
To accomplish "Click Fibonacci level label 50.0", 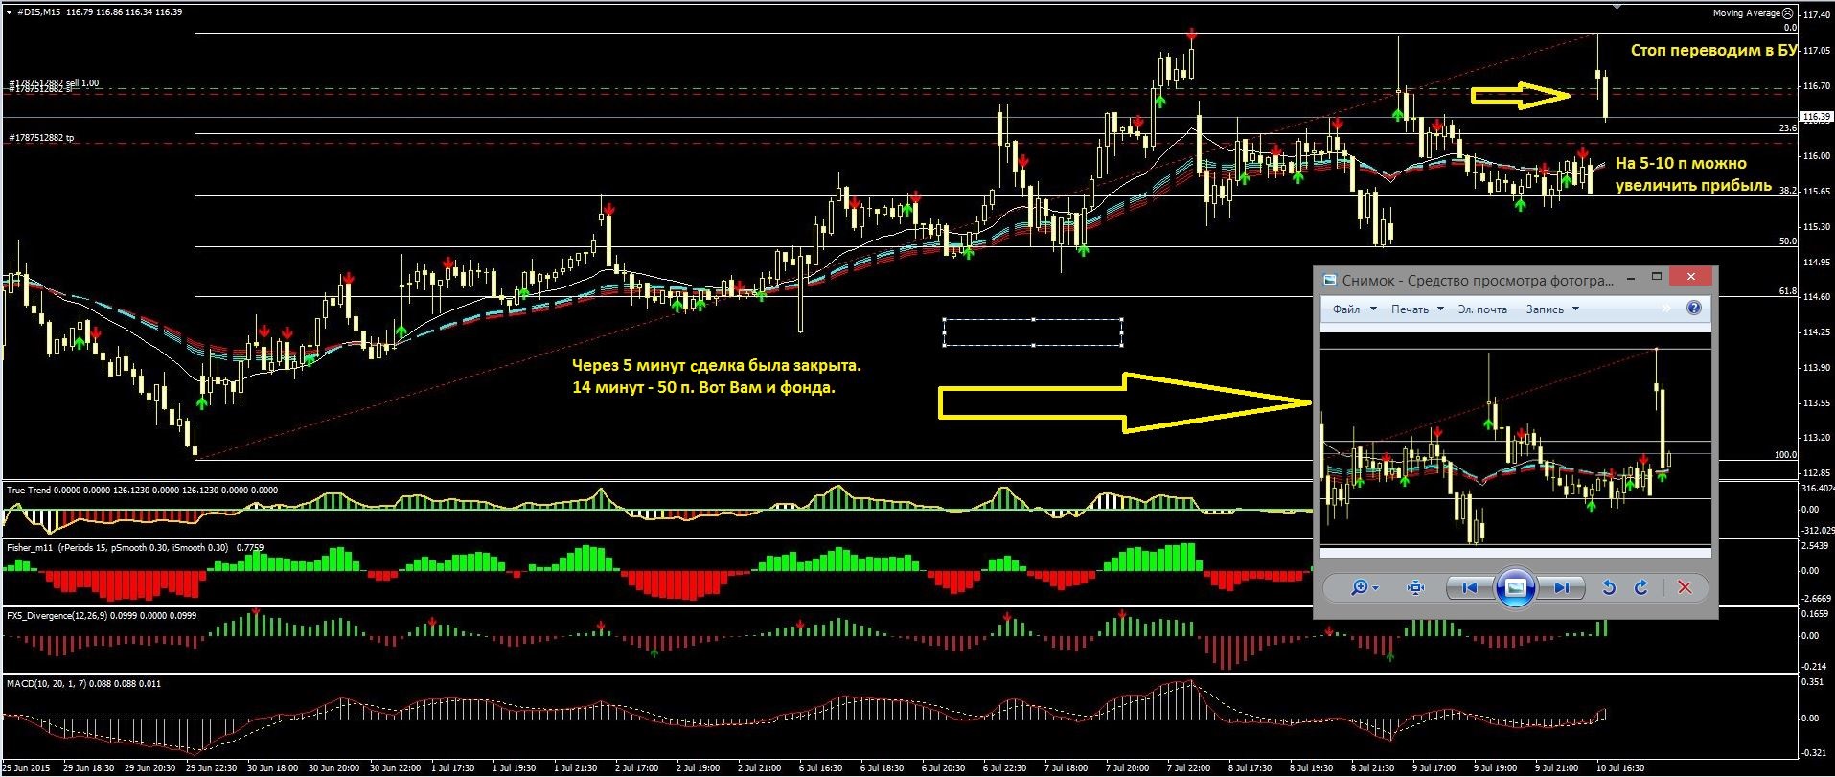I will pyautogui.click(x=1787, y=241).
